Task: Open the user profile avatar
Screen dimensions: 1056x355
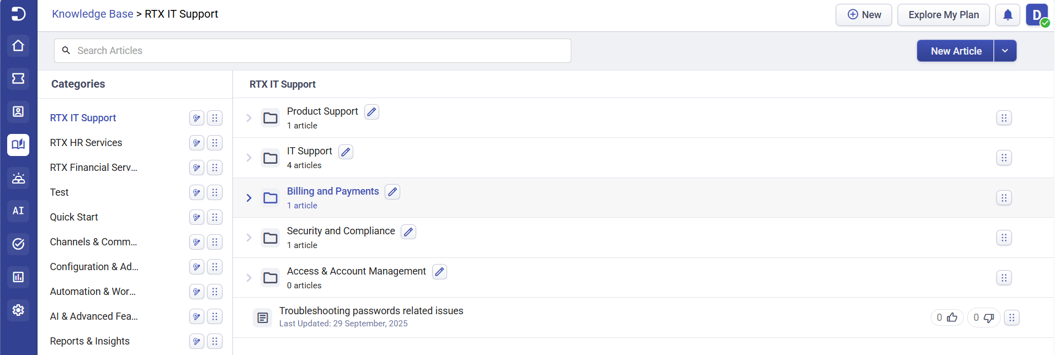Action: click(x=1037, y=15)
